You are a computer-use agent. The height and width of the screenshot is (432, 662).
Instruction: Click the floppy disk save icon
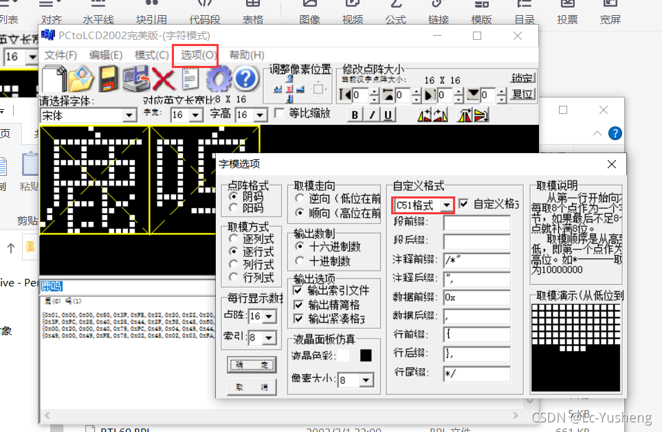(109, 79)
